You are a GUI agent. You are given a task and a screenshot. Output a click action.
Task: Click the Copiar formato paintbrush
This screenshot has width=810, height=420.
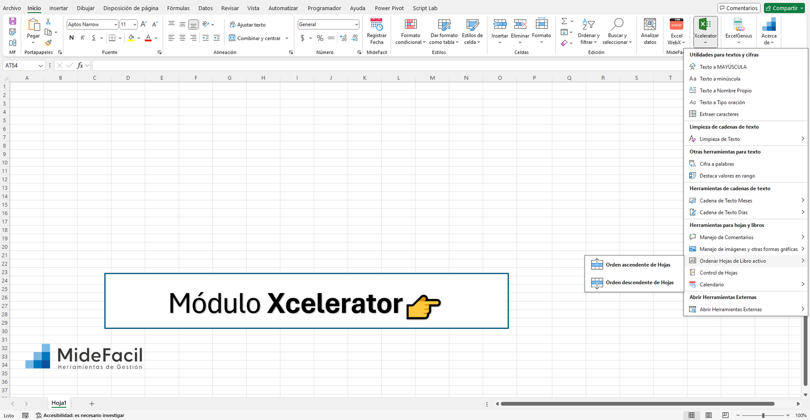point(48,42)
